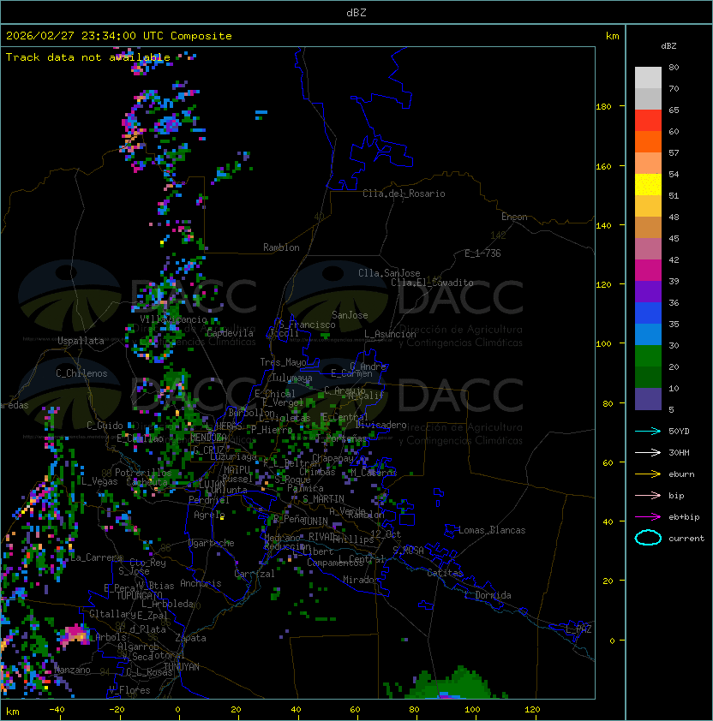
Task: Click the 'C_Guido' place label
Action: pyautogui.click(x=105, y=426)
